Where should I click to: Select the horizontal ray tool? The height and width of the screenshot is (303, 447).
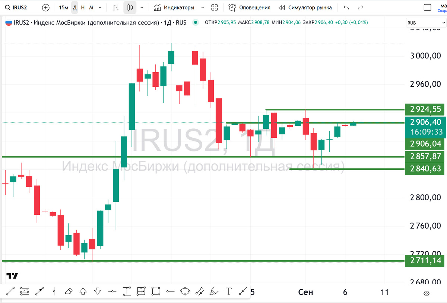point(170,291)
